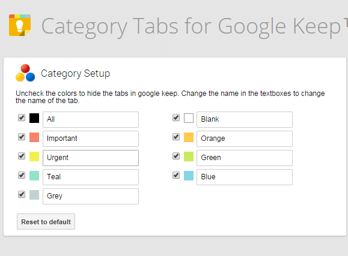
Task: Click the black color swatch for All
Action: click(34, 118)
